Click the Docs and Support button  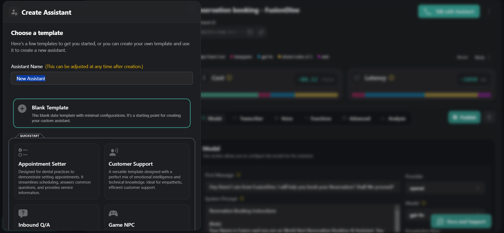pos(461,221)
